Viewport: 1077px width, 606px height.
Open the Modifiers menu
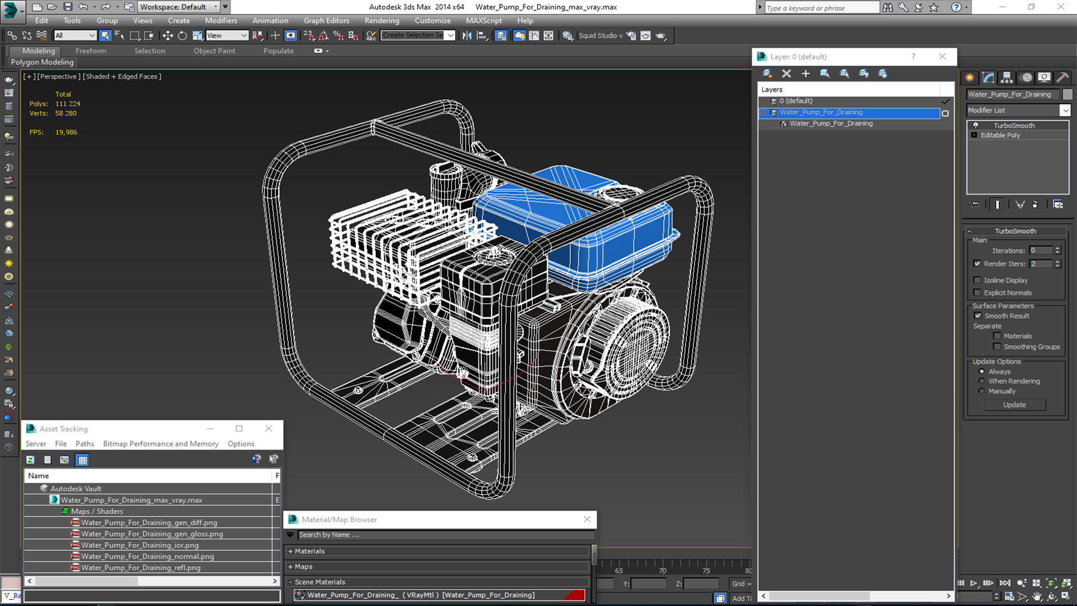220,21
